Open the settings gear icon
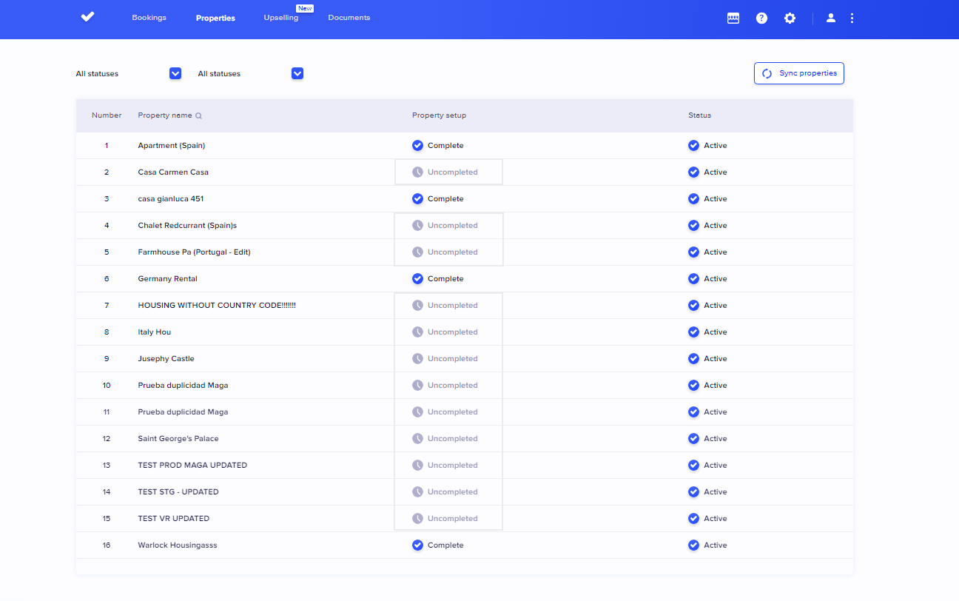 pos(790,18)
